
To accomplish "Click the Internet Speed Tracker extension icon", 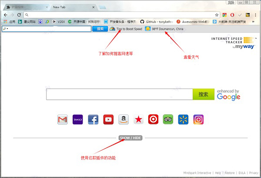I will [248, 15].
